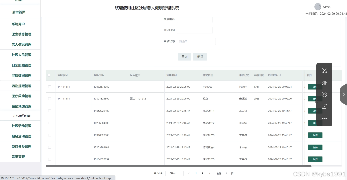Check the row with phone 17239761164
Viewport: 347px width, 180px height.
click(x=50, y=147)
